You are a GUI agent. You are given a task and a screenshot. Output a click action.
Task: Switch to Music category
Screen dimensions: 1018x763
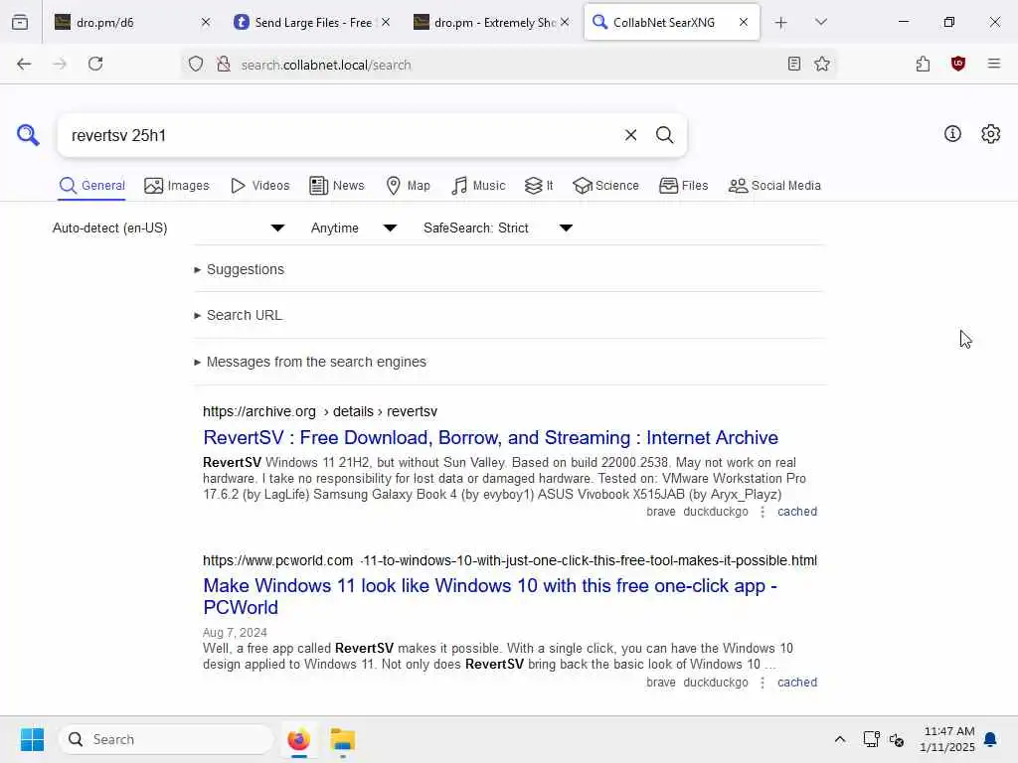point(478,186)
